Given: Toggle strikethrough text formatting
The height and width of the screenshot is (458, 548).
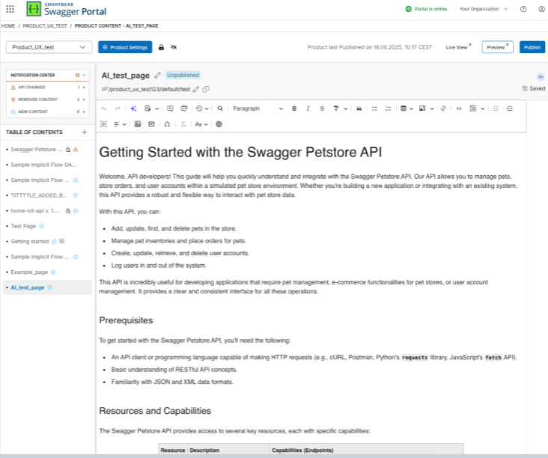Looking at the screenshot, I should tap(321, 109).
